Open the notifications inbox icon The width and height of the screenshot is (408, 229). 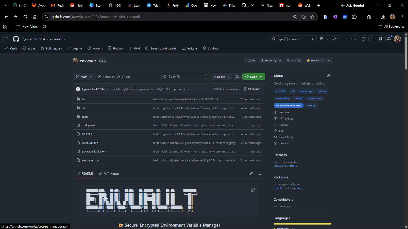point(389,39)
